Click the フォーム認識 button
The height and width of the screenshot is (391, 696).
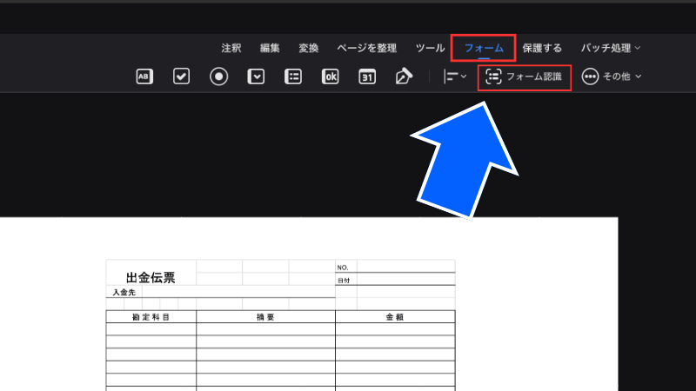point(525,76)
